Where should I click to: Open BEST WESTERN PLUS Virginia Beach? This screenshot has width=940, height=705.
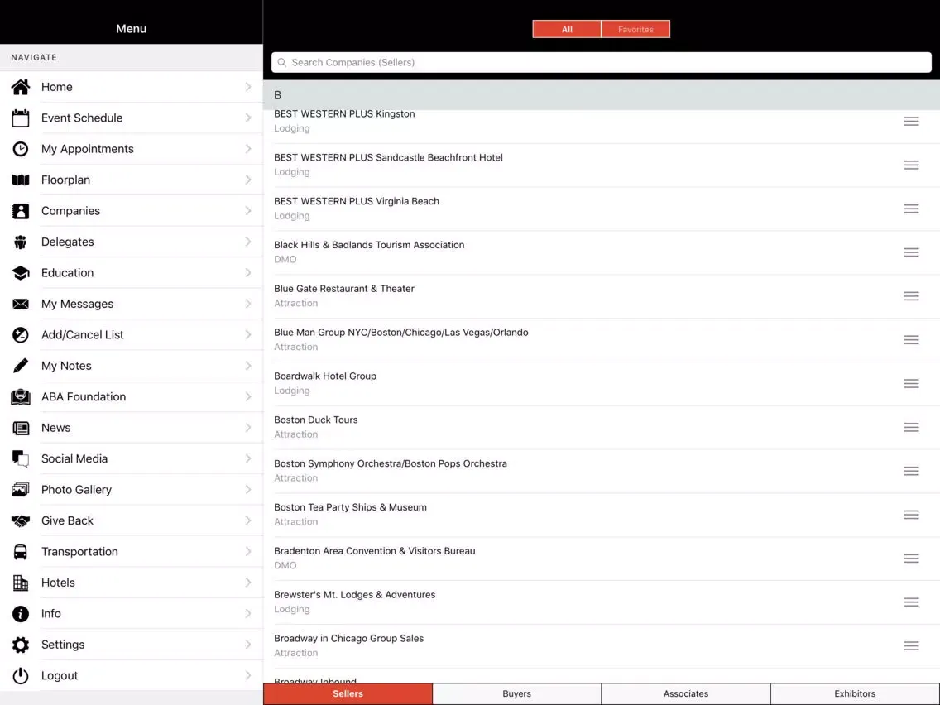coord(602,209)
